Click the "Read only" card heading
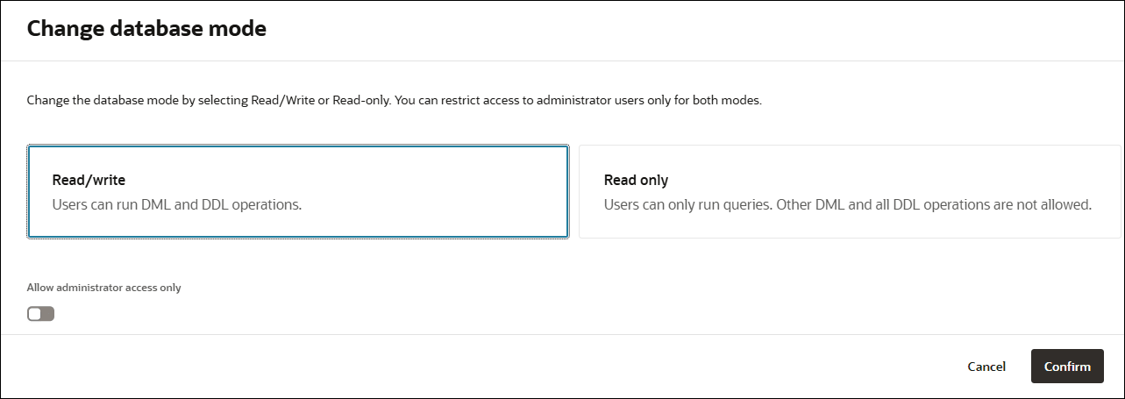 coord(636,181)
